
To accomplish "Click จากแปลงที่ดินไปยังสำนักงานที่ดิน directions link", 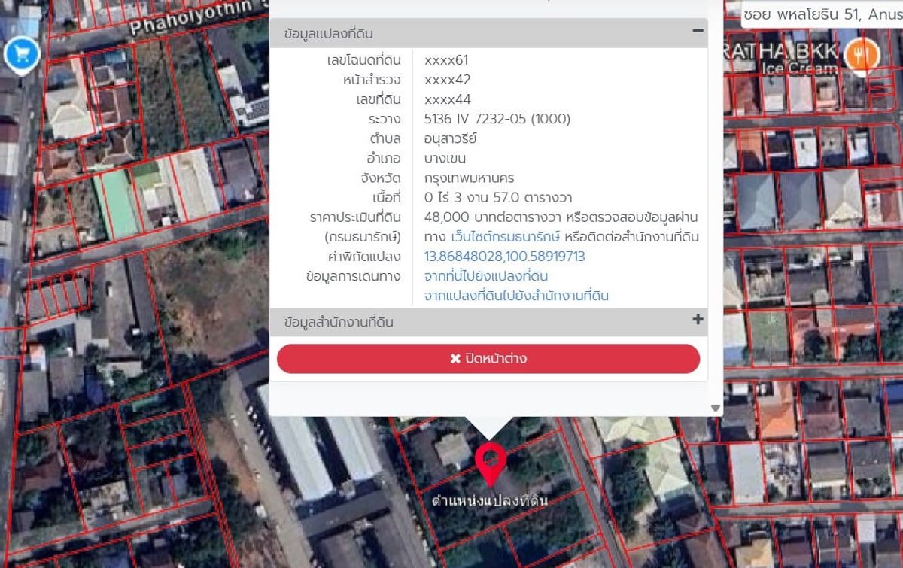I will pyautogui.click(x=516, y=296).
